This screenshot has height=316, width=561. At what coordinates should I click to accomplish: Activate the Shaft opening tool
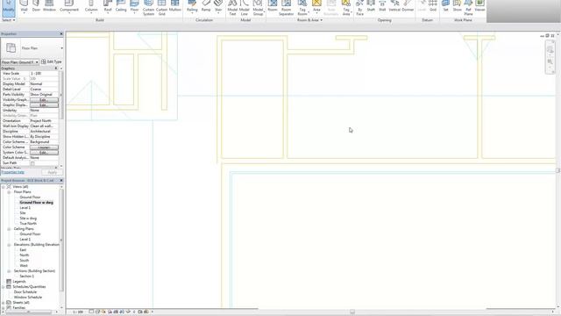point(371,6)
